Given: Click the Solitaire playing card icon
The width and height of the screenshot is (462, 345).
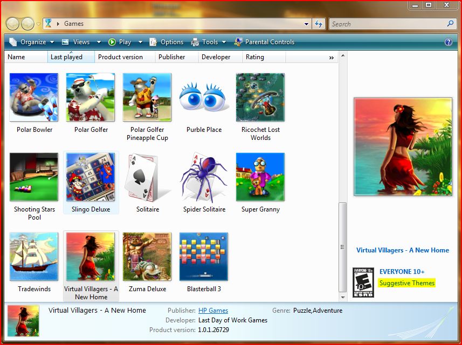Looking at the screenshot, I should tap(147, 177).
